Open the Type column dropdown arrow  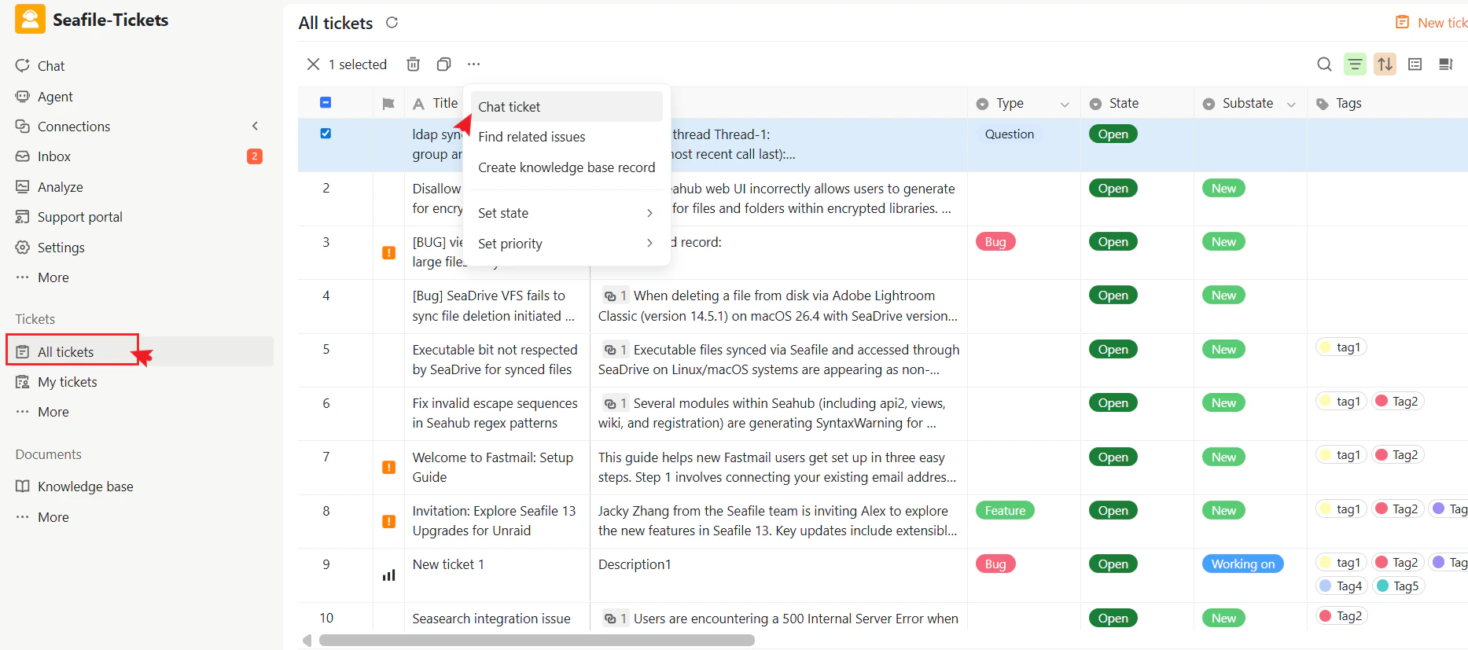1065,105
